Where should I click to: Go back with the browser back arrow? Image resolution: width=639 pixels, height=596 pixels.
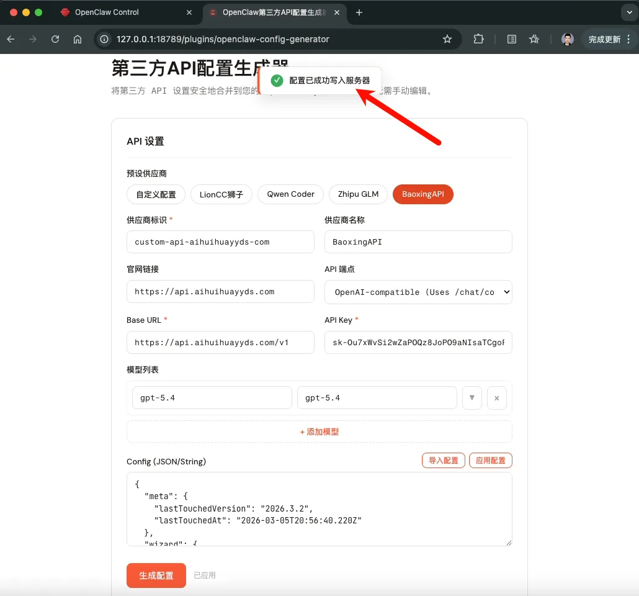tap(11, 39)
